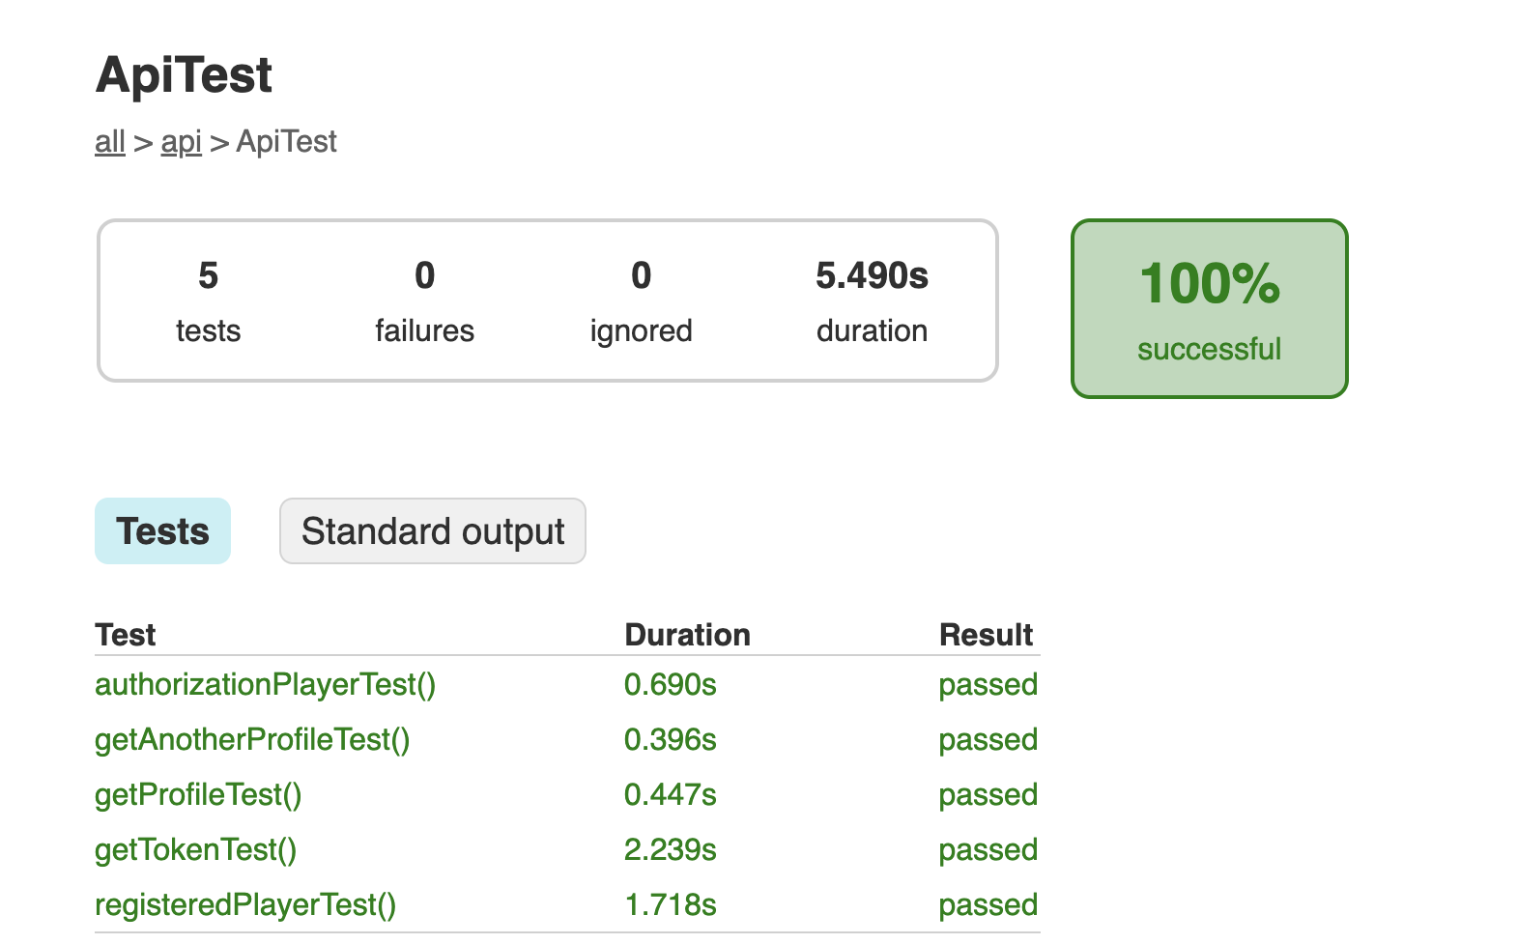This screenshot has height=944, width=1518.
Task: Select the Tests tab
Action: click(162, 530)
